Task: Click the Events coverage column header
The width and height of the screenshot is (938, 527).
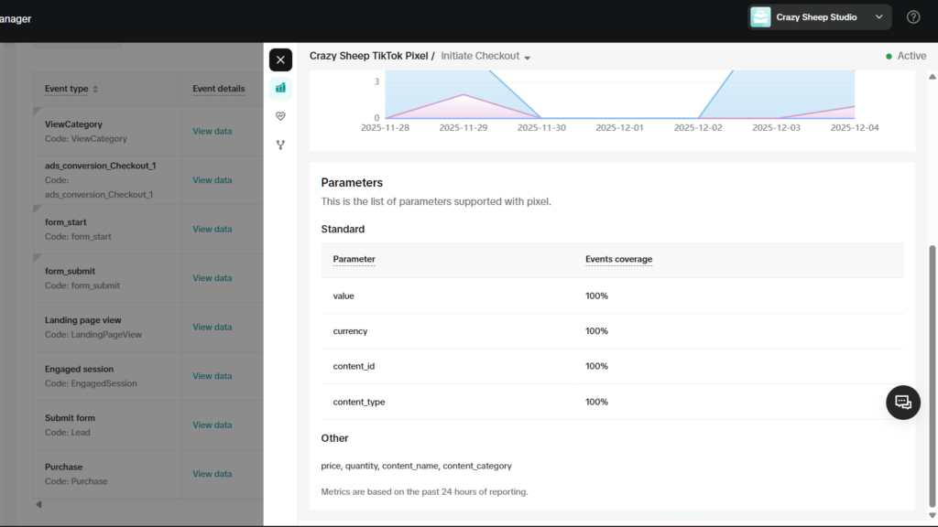Action: pyautogui.click(x=618, y=260)
